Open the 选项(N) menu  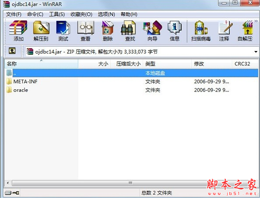pyautogui.click(x=106, y=14)
